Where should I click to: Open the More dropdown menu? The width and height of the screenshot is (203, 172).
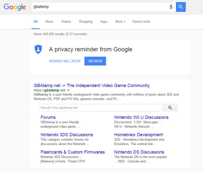click(120, 22)
